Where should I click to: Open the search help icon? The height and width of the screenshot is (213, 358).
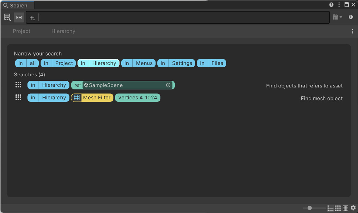[331, 4]
